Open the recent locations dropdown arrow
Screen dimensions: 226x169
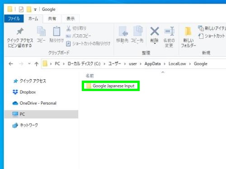coord(29,64)
